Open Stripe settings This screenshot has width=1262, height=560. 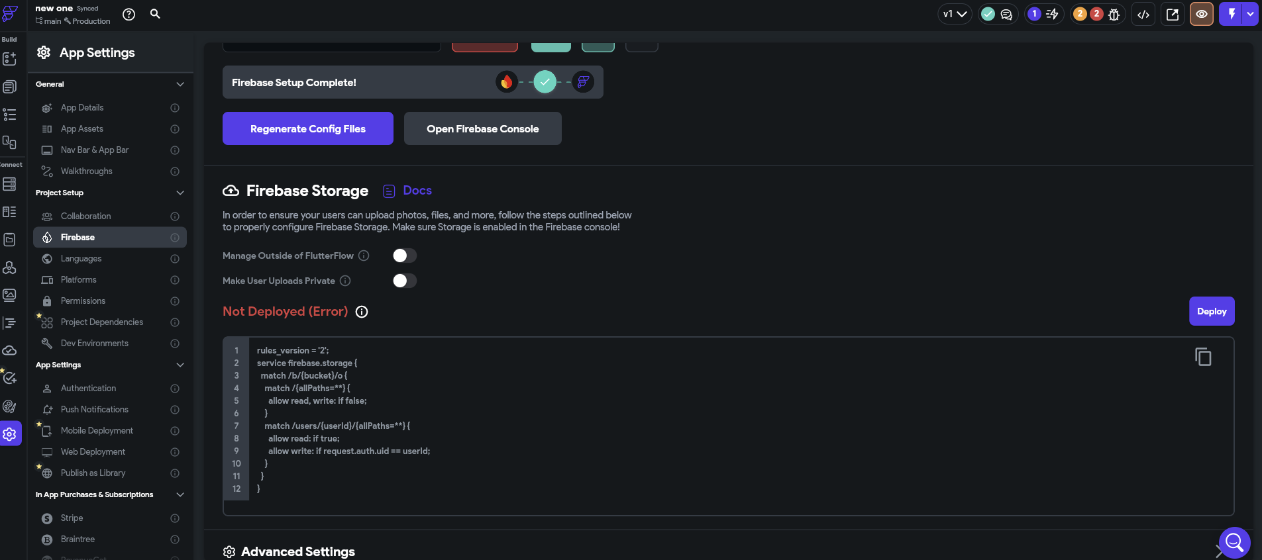(x=110, y=518)
